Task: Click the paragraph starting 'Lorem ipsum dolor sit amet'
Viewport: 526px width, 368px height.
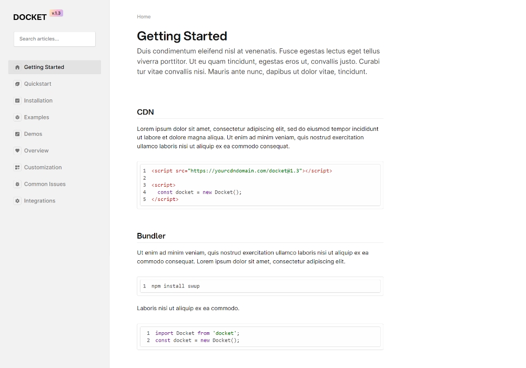Action: click(258, 137)
